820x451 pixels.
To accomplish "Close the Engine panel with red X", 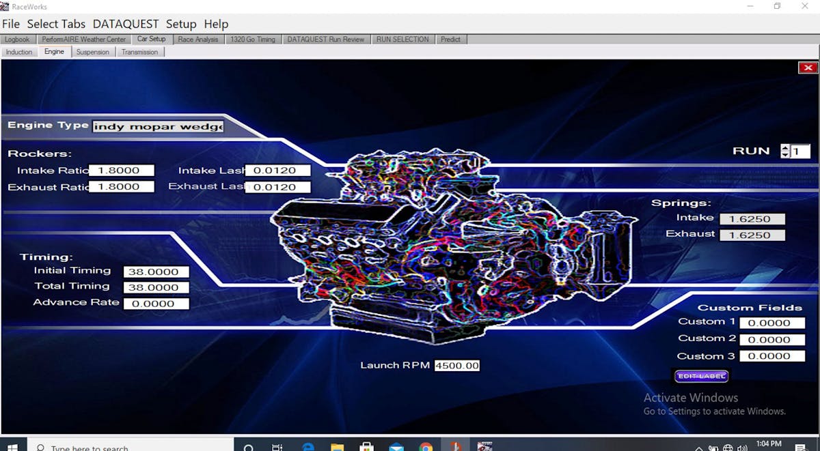I will pos(808,68).
